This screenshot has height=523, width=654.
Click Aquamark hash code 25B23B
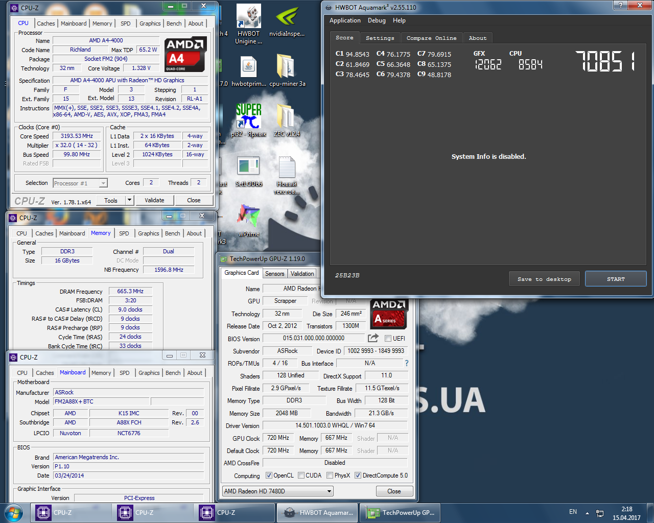[x=347, y=275]
